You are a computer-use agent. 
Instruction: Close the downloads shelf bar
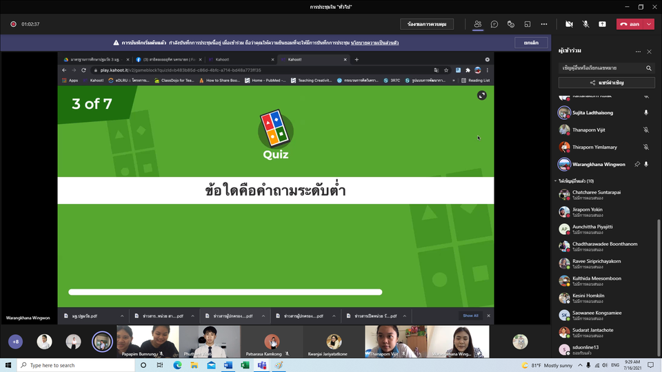point(488,316)
